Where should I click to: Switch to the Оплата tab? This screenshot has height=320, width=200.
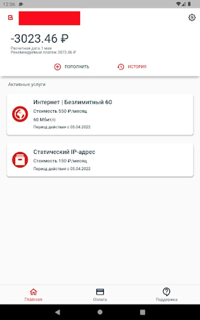[x=100, y=294]
